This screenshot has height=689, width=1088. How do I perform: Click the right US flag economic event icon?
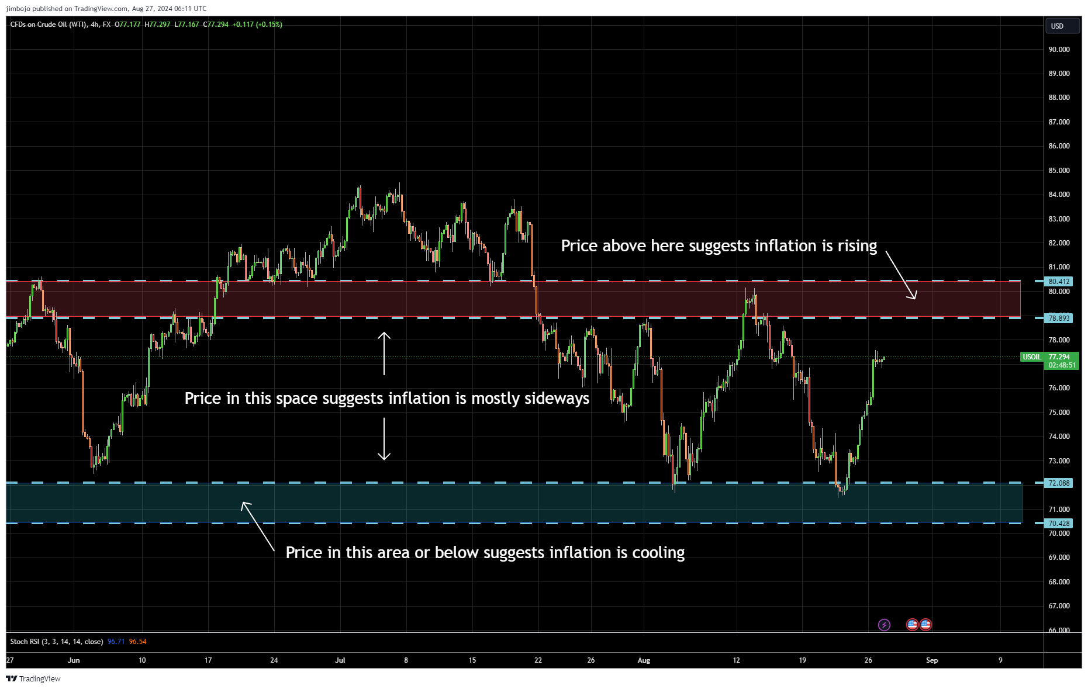tap(925, 625)
